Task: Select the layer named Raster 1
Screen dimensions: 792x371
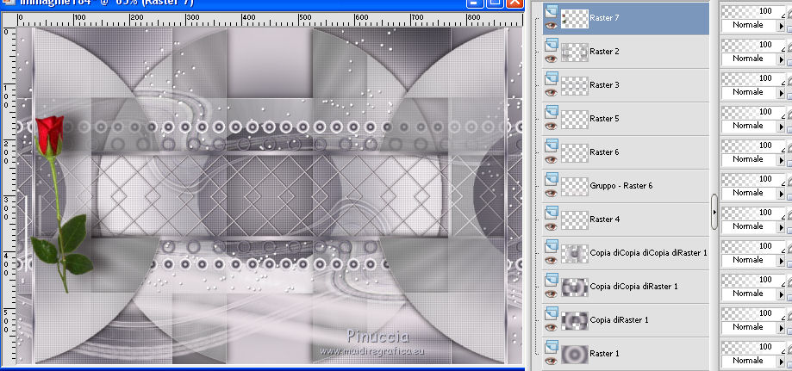Action: pos(604,353)
